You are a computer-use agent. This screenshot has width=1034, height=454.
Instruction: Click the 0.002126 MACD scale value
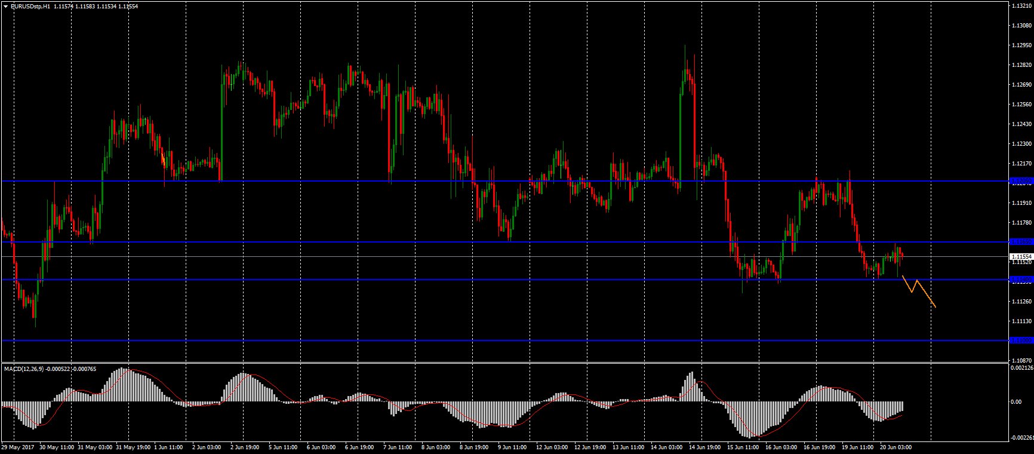click(1020, 369)
